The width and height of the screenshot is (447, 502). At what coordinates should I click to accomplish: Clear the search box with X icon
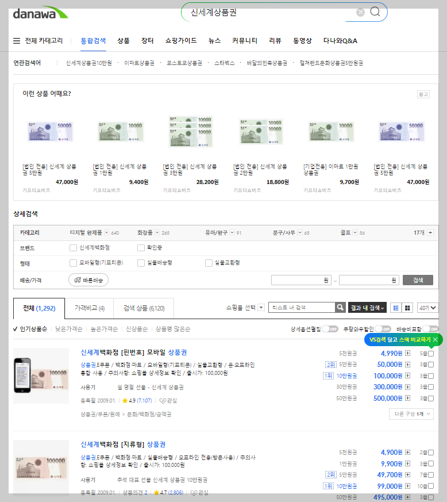[360, 12]
